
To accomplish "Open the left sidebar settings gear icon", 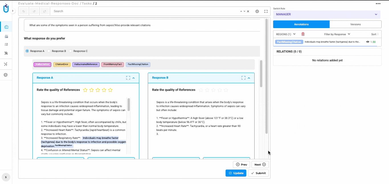I will pos(6,75).
